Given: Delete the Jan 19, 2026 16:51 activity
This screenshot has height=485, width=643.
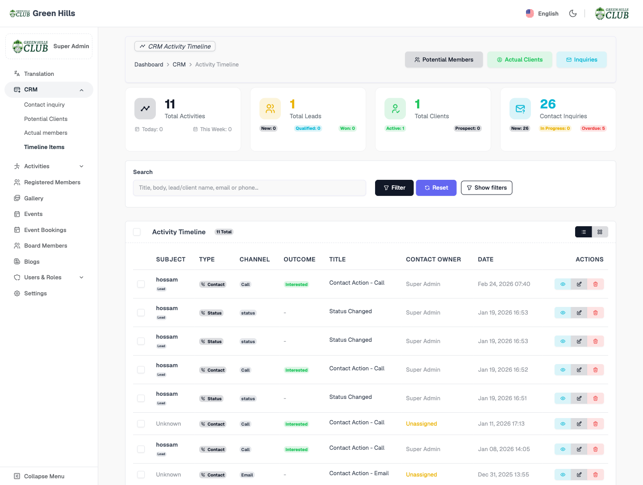Looking at the screenshot, I should 596,398.
